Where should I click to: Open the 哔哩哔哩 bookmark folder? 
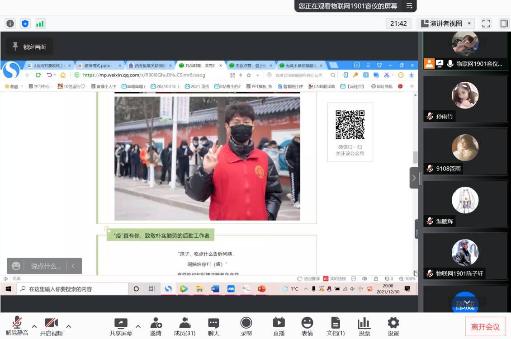133,86
